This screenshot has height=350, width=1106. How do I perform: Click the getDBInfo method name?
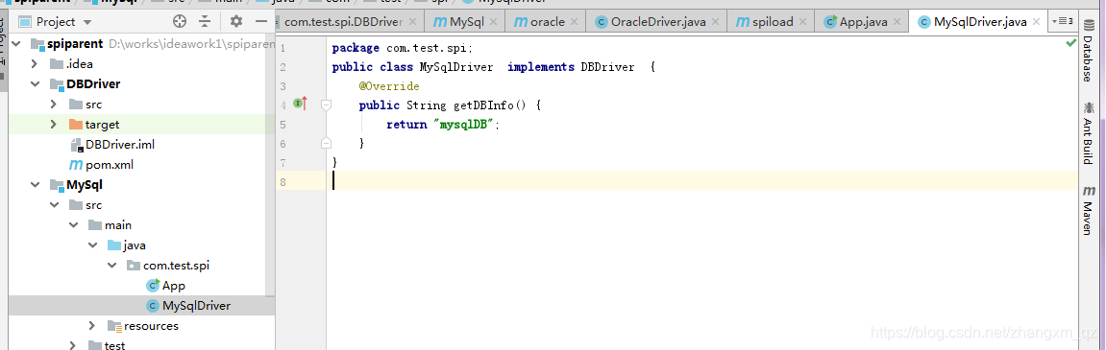click(x=483, y=105)
